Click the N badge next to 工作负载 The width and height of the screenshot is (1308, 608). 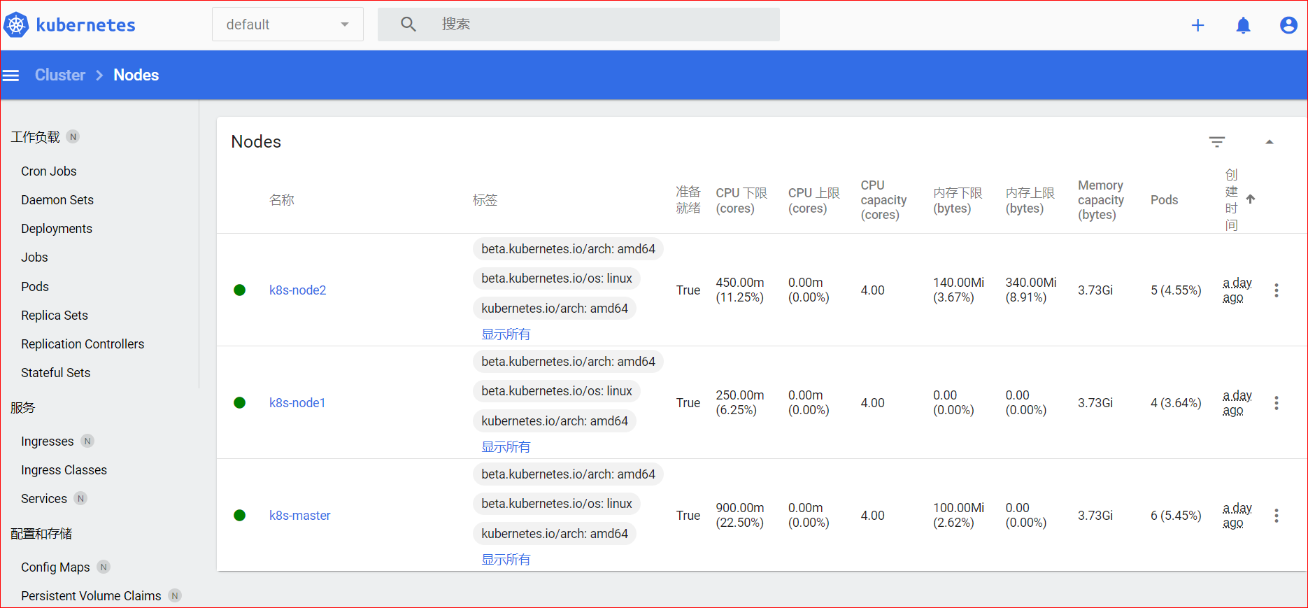click(x=73, y=137)
